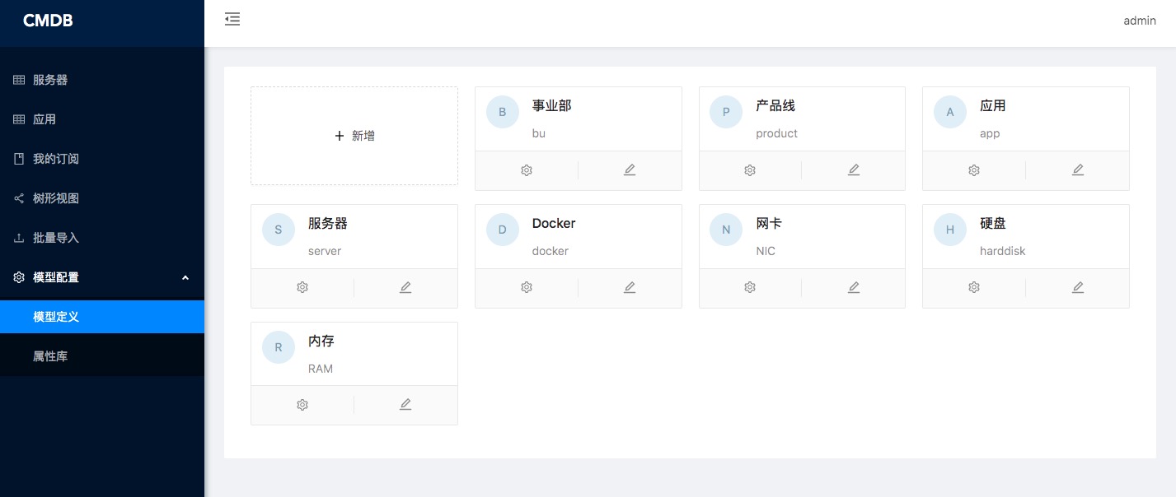
Task: Click the gear icon on Docker card
Action: pos(527,288)
